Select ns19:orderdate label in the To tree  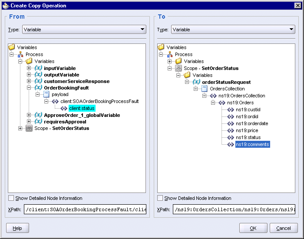(252, 123)
